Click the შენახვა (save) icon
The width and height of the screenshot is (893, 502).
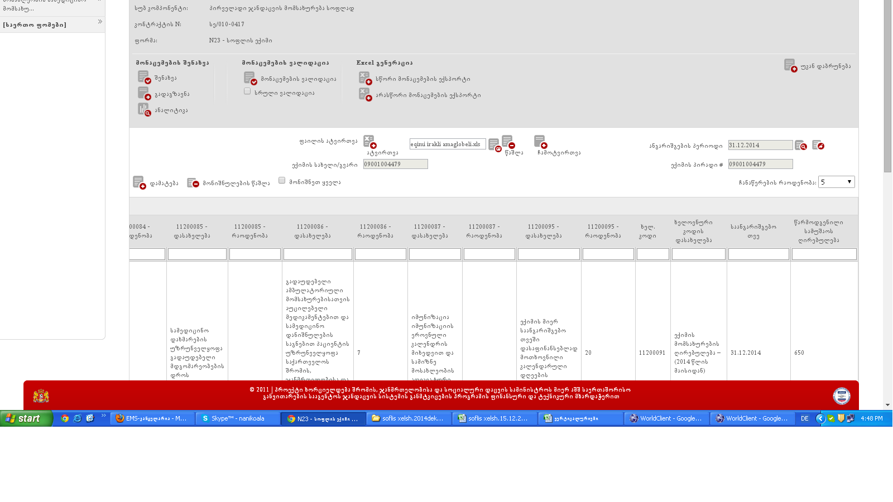[x=144, y=78]
